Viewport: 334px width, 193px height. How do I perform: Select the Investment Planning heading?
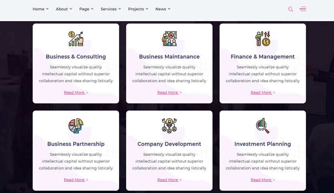[x=262, y=144]
